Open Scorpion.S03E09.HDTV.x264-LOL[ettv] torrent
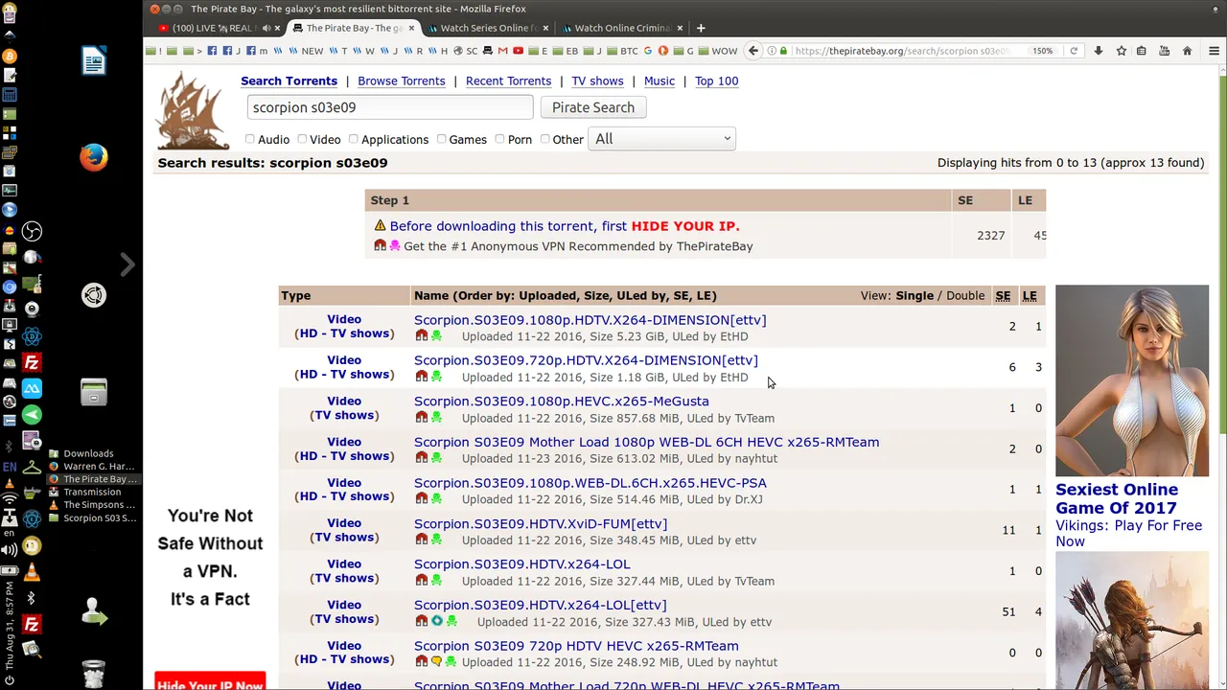Screen dimensions: 1227x690 pos(540,606)
